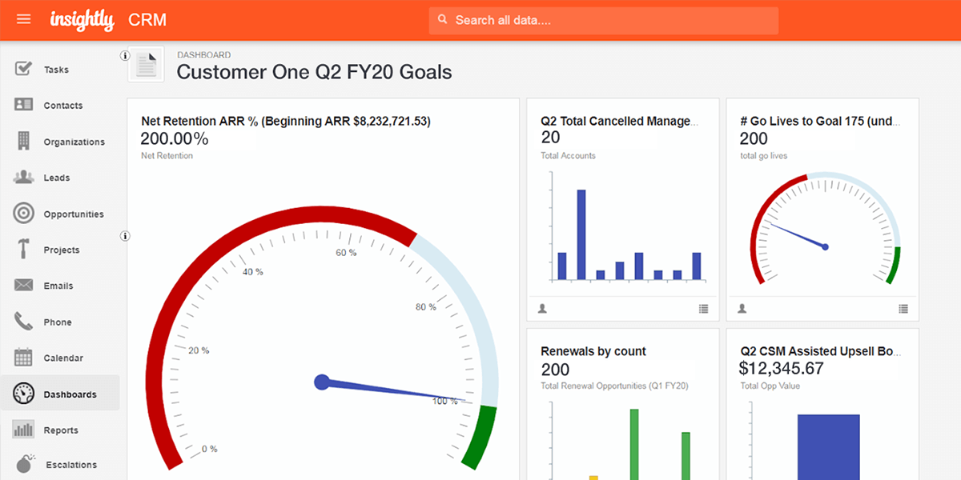Open the Renewals by count card title

pos(593,351)
